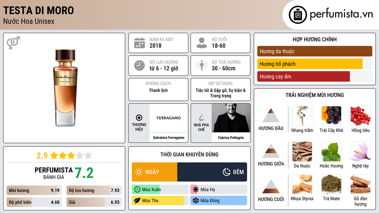This screenshot has height=213, width=379.
Task: Select the Hoắc Hương note image
Action: 331,152
